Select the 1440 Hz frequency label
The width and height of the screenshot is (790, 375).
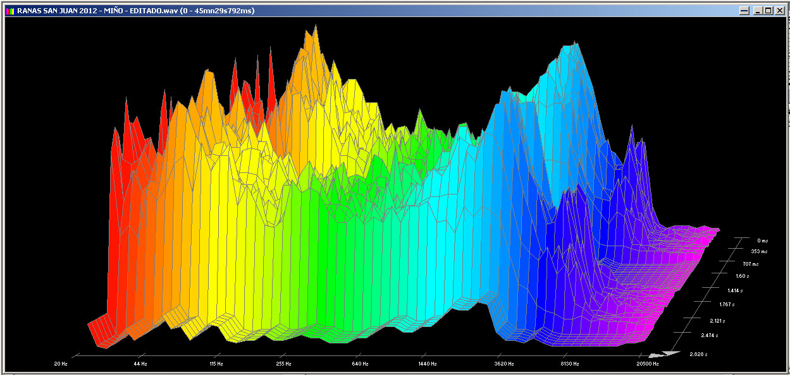coord(428,364)
